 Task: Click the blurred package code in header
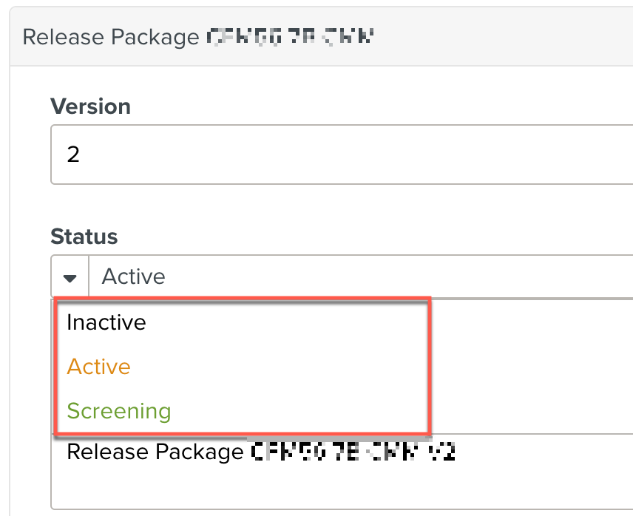[291, 35]
